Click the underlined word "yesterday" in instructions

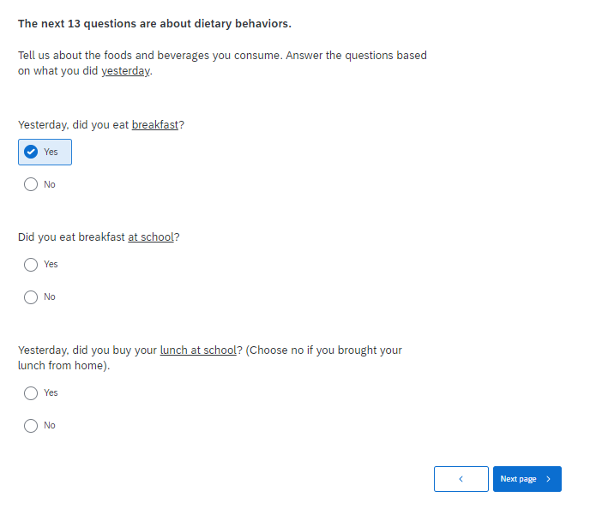[125, 71]
